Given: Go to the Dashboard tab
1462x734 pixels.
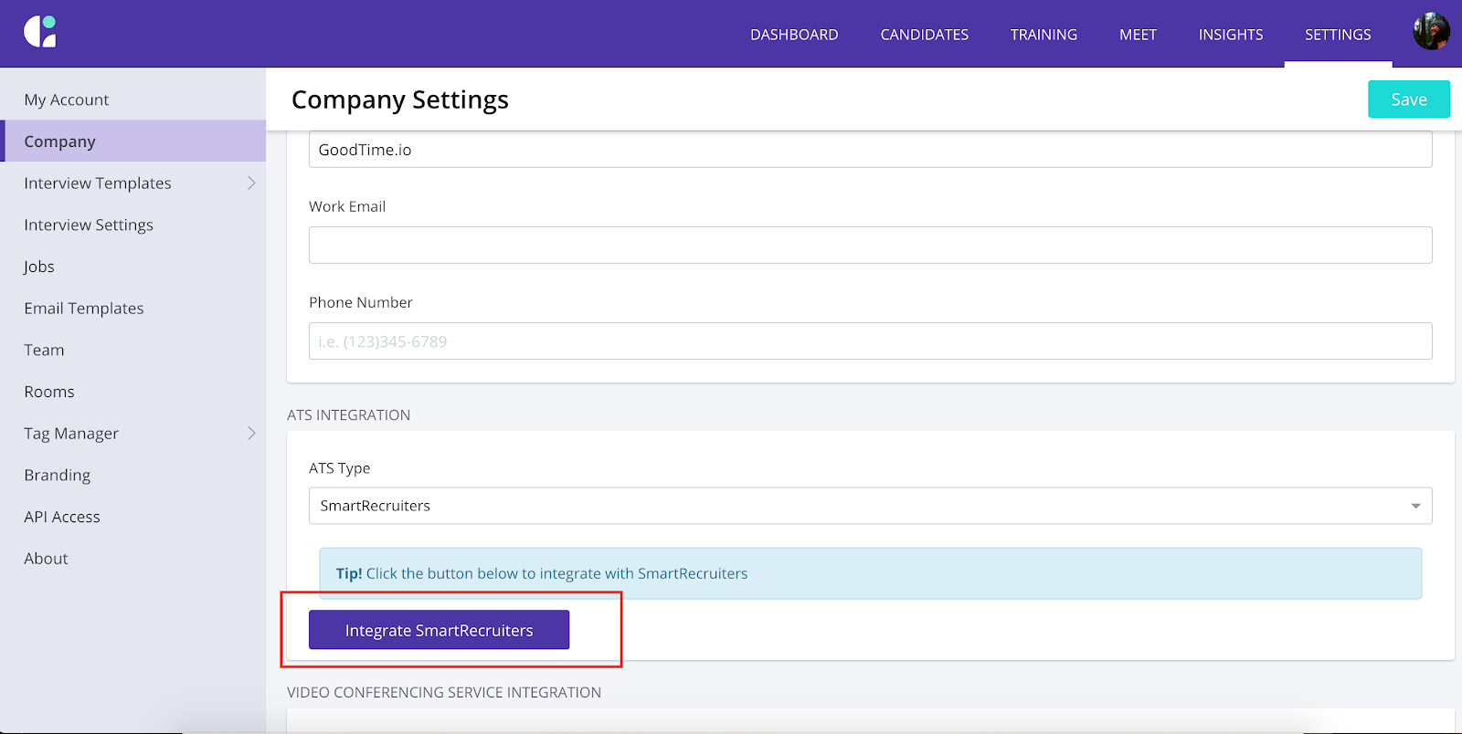Looking at the screenshot, I should coord(794,35).
